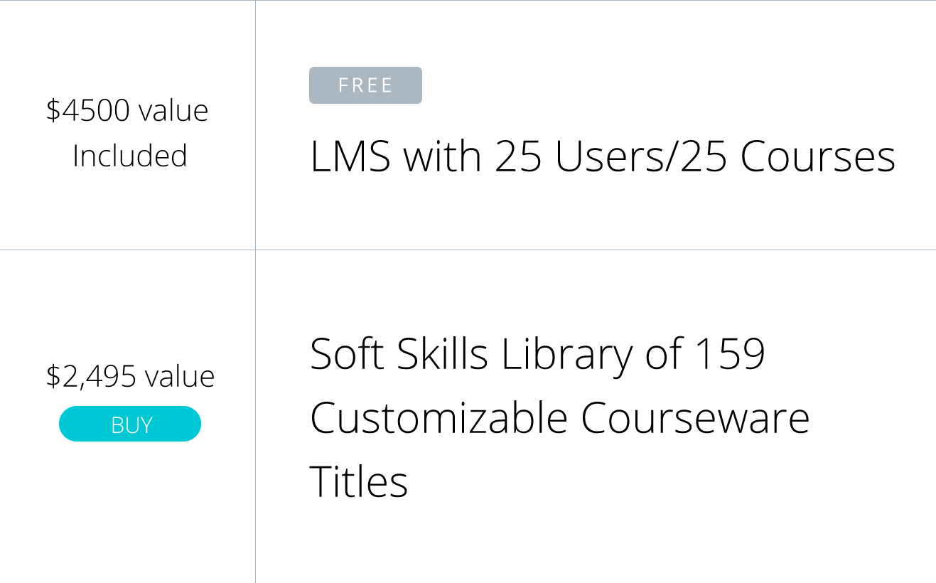Image resolution: width=936 pixels, height=583 pixels.
Task: Select the "Included" label
Action: (x=130, y=156)
